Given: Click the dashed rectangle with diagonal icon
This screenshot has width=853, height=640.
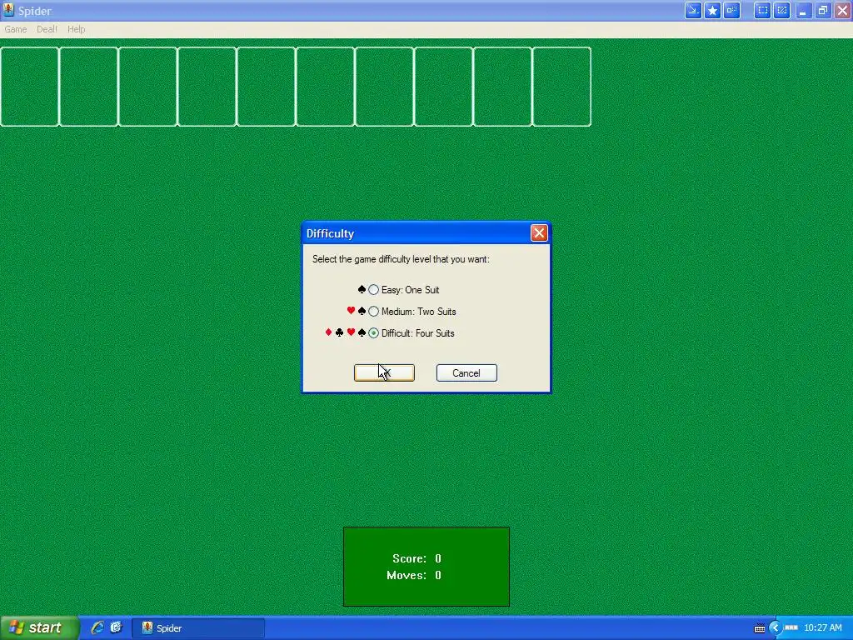Looking at the screenshot, I should coord(781,10).
